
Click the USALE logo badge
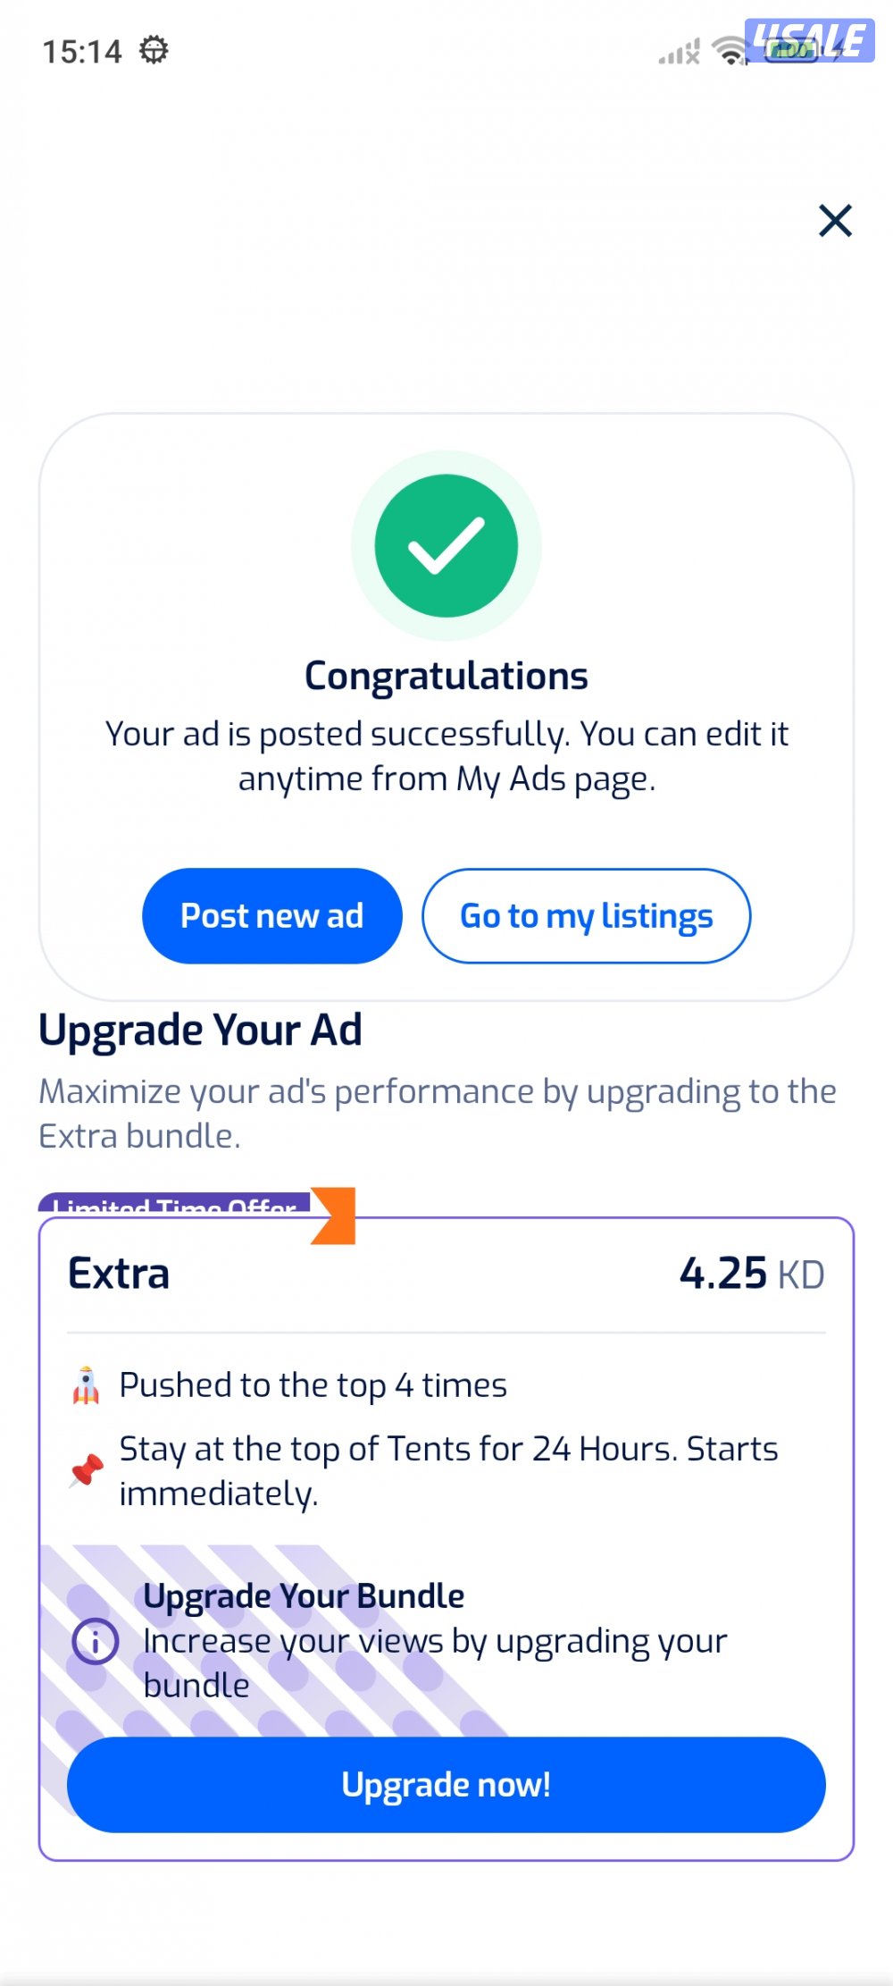[x=809, y=40]
